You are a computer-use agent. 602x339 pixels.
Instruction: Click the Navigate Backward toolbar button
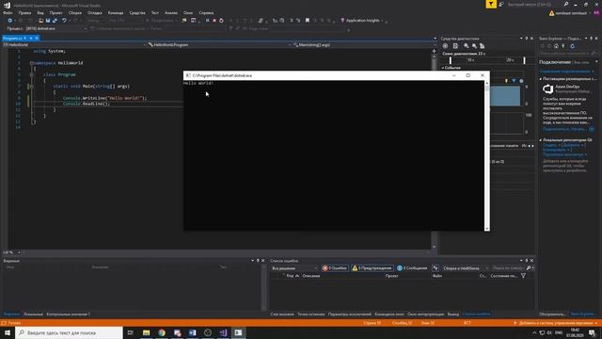point(10,21)
